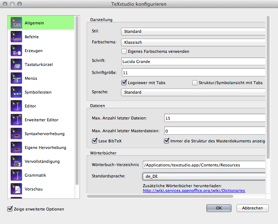Select Grammatik text in list
The width and height of the screenshot is (278, 224).
pyautogui.click(x=35, y=175)
